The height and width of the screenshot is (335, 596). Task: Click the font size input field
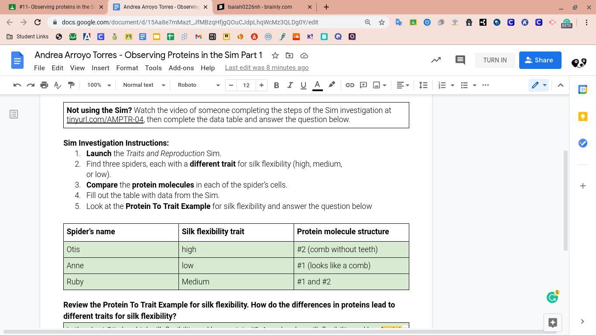pos(246,85)
